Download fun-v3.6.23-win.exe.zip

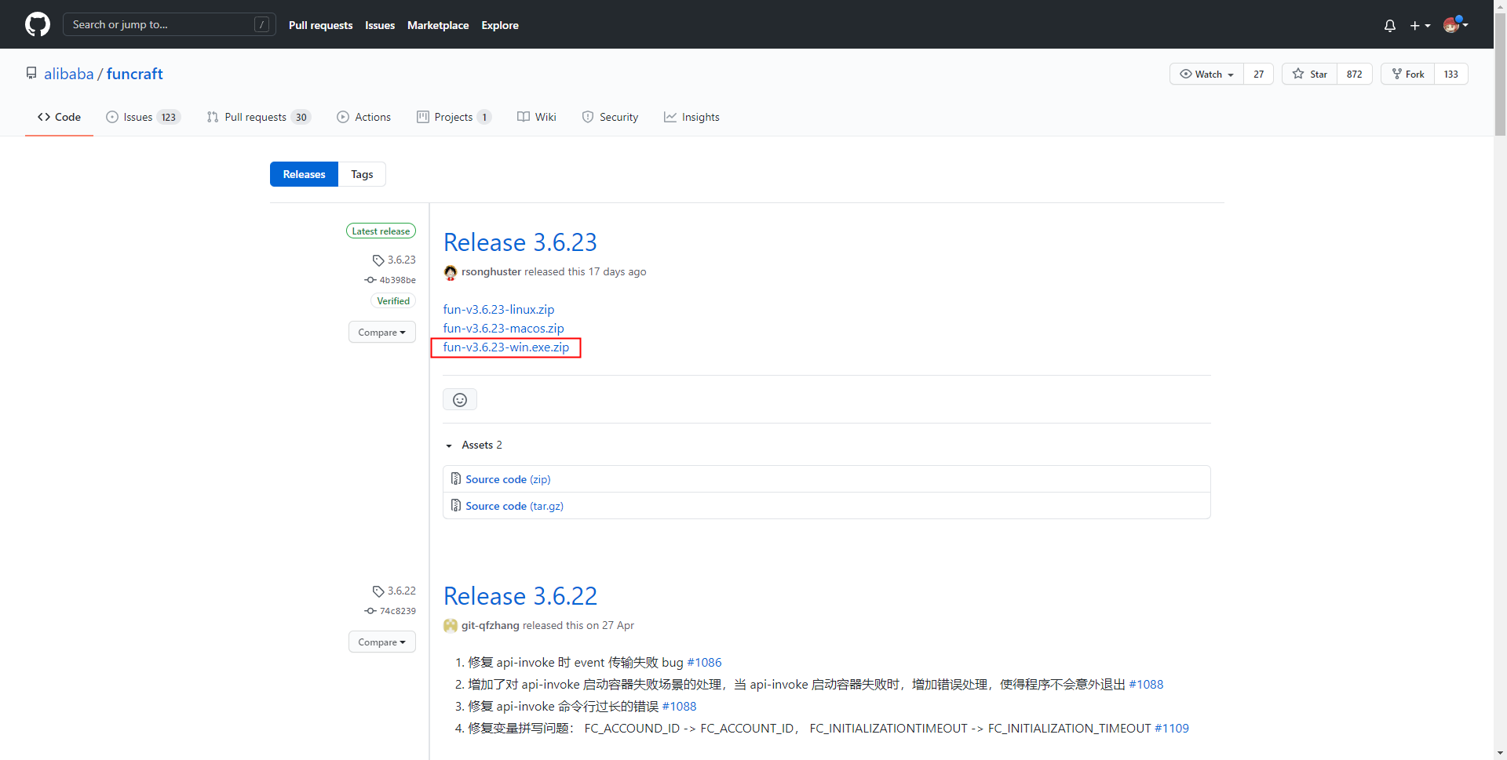(x=506, y=347)
